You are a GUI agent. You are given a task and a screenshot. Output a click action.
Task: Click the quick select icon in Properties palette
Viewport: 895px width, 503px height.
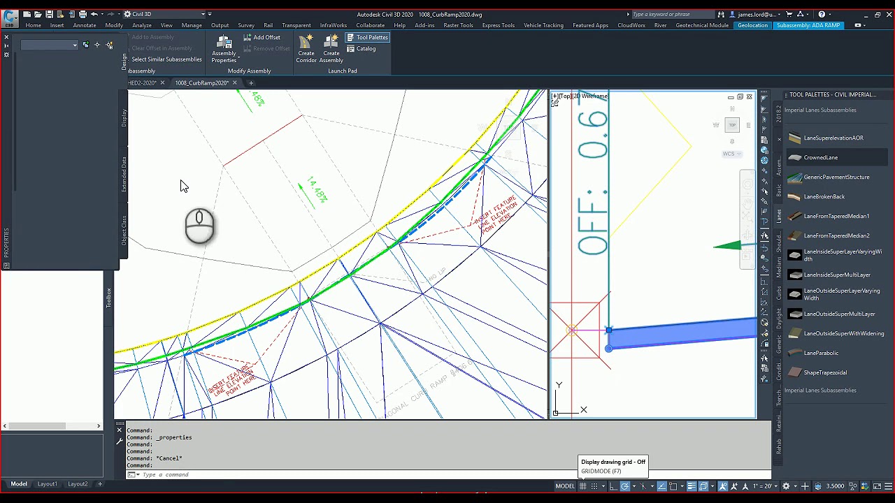click(108, 45)
